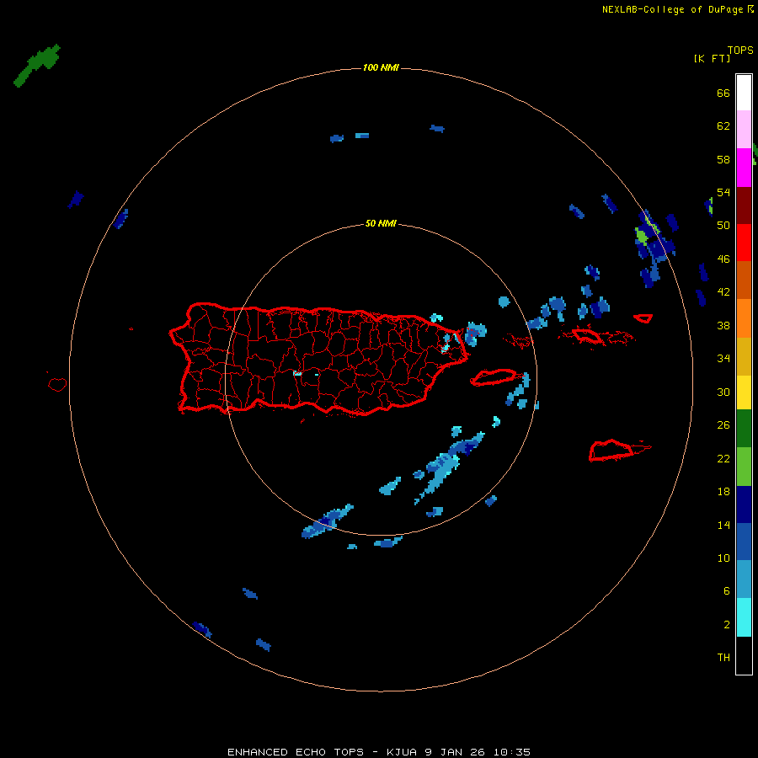The image size is (758, 758).
Task: Click the 100 NMI range ring label
Action: pyautogui.click(x=381, y=67)
